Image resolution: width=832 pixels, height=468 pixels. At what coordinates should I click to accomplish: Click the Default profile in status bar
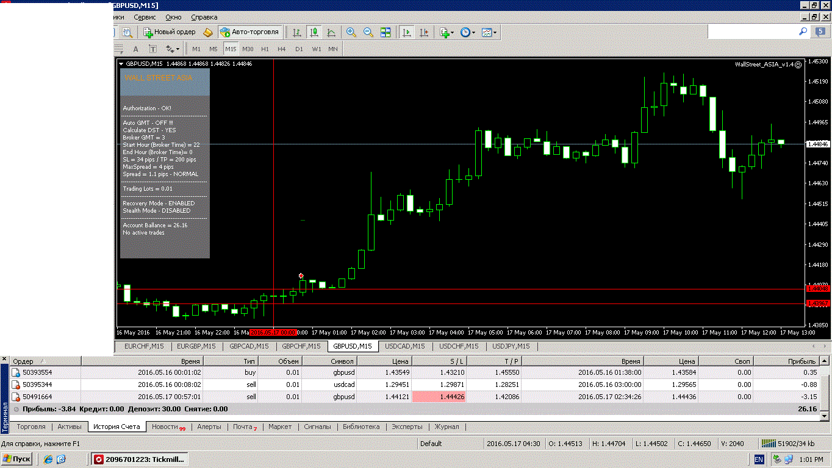(x=431, y=444)
